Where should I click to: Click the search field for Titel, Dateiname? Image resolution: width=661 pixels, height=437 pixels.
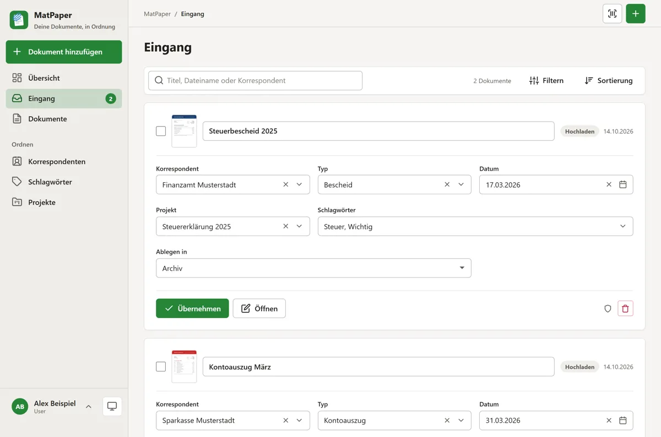[x=256, y=80]
